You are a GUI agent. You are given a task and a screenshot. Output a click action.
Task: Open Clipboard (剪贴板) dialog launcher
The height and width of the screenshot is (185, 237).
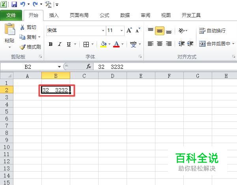(x=40, y=57)
